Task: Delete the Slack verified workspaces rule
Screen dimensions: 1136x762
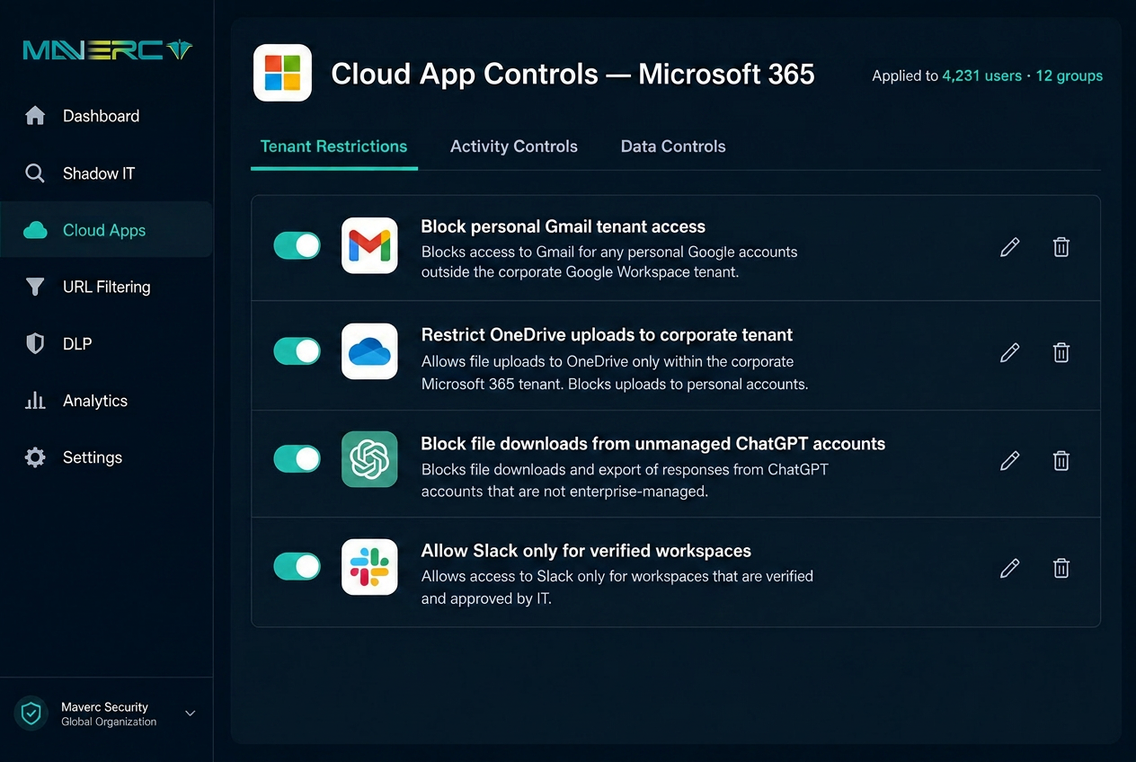Action: click(x=1061, y=568)
